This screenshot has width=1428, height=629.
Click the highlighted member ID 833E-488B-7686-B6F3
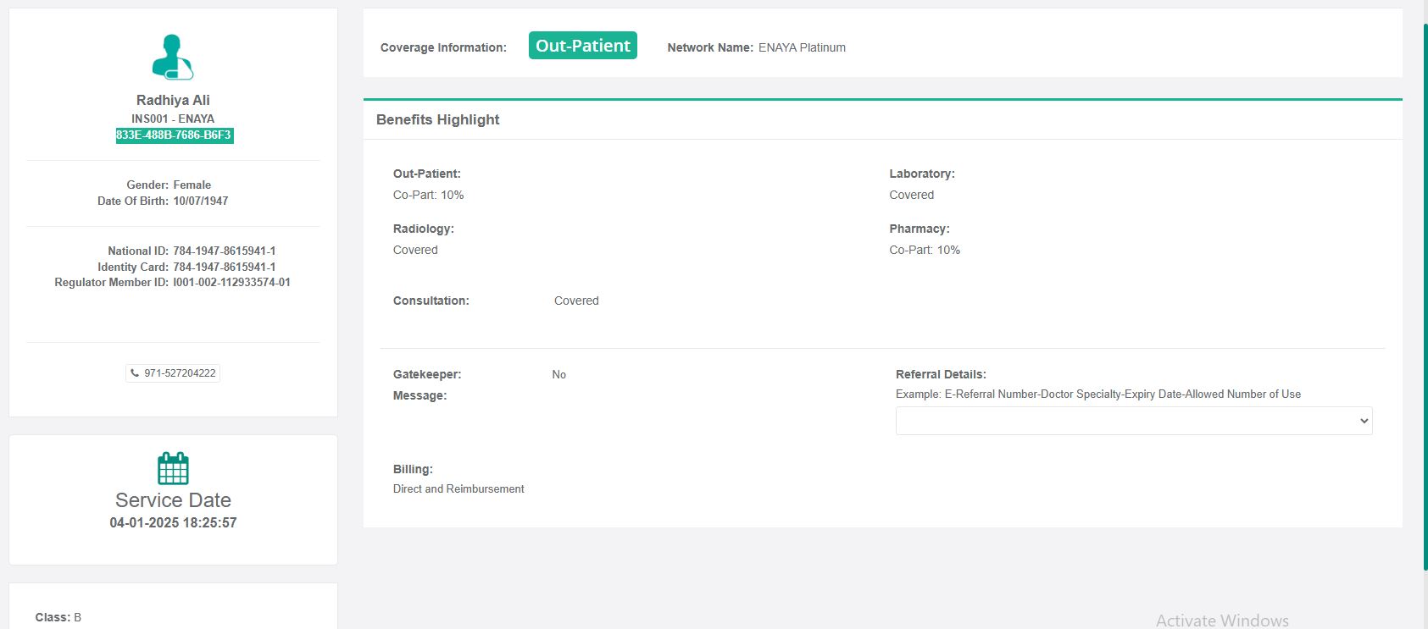coord(174,135)
